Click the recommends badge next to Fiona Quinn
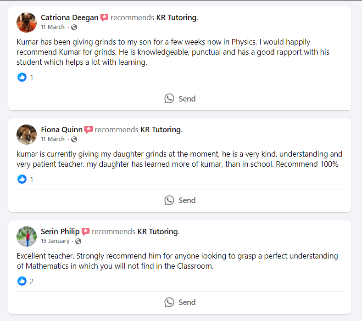Screen dimensions: 362x321 89,130
